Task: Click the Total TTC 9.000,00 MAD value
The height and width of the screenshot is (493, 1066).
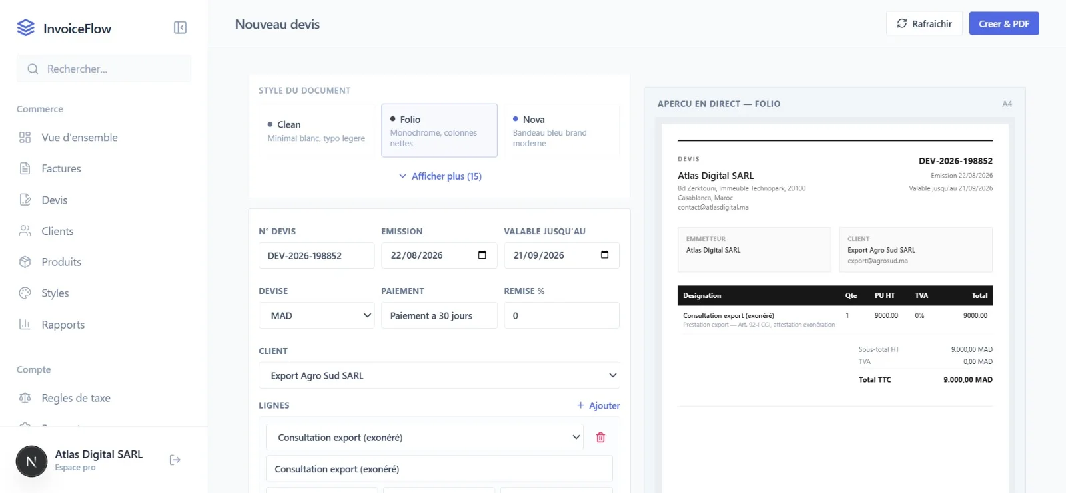Action: (x=968, y=380)
